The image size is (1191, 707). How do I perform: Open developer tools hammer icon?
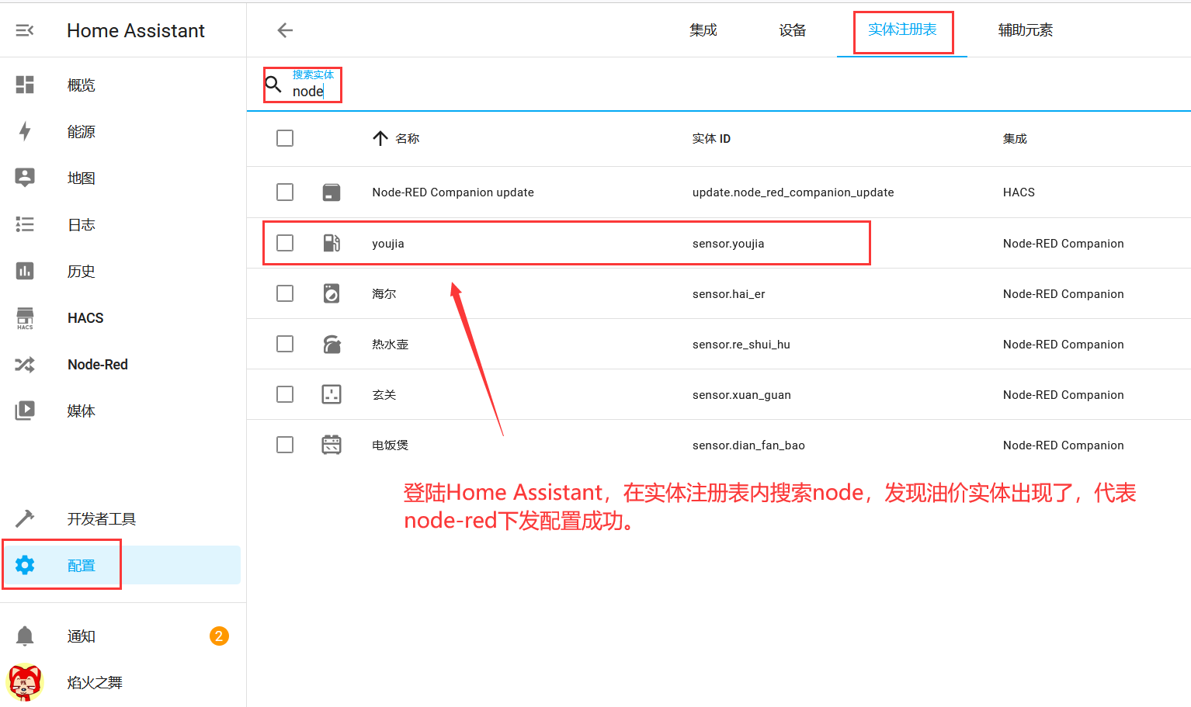click(x=25, y=518)
